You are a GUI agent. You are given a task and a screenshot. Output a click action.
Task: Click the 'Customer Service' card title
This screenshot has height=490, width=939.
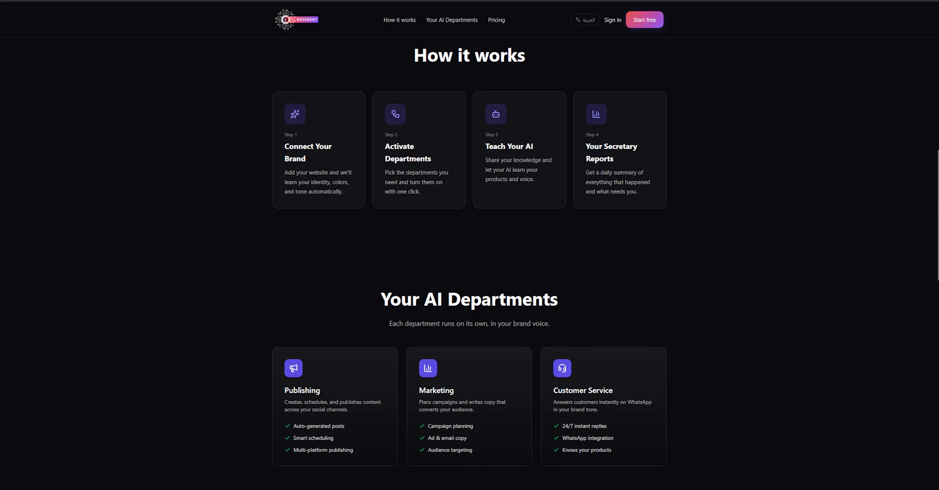click(583, 390)
